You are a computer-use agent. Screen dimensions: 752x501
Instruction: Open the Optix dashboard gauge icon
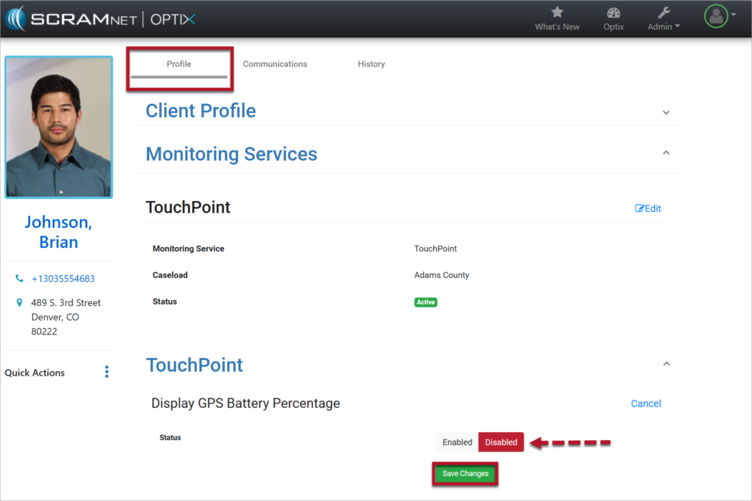tap(613, 12)
